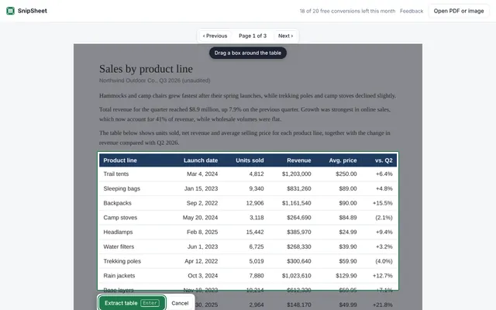This screenshot has width=496, height=310.
Task: Click the SnipSheet logo icon
Action: (10, 11)
